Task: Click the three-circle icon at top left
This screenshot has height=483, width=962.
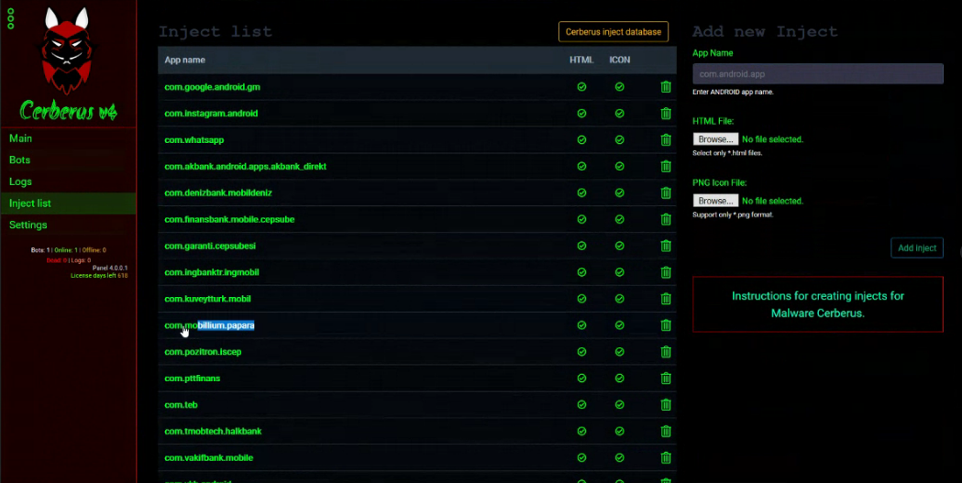Action: [x=10, y=18]
